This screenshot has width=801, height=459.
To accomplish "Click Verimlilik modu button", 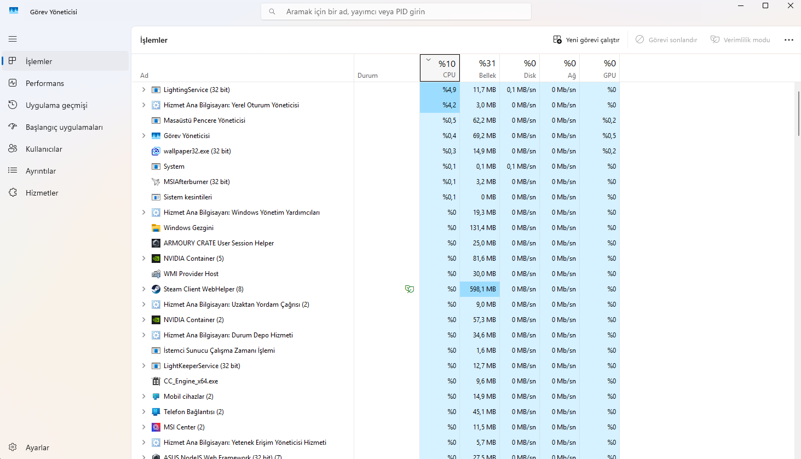I will [740, 40].
